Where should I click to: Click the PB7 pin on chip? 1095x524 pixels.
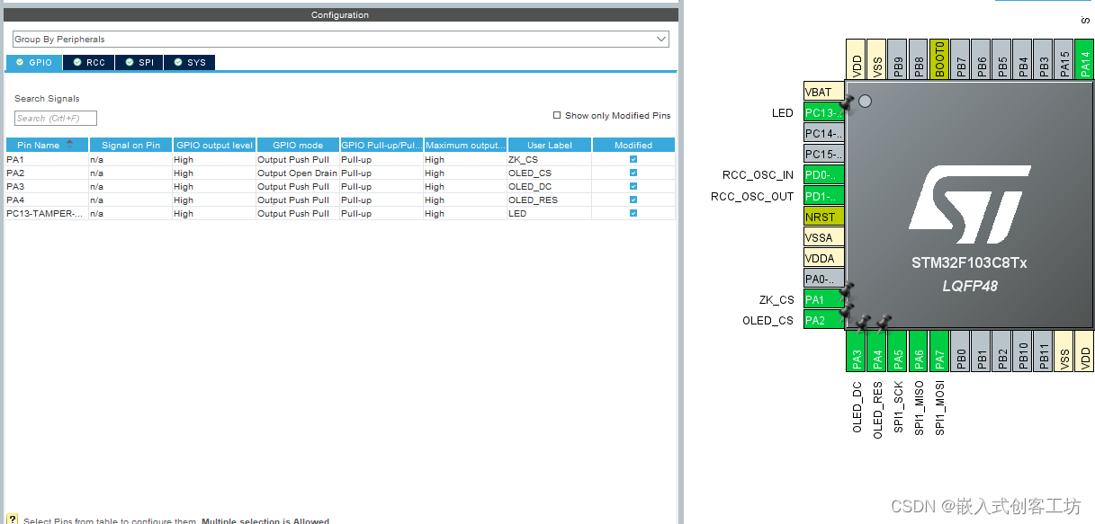(x=960, y=59)
